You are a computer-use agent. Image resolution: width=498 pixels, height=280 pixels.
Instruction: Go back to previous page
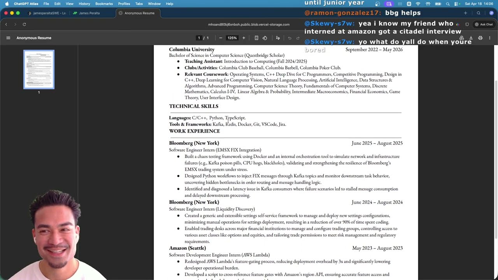click(x=6, y=24)
